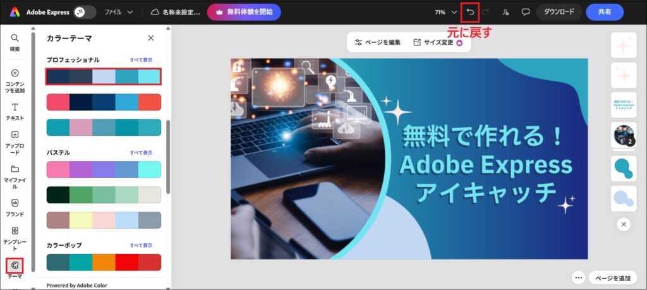647x290 pixels.
Task: Apply the navy and light-blue professional theme
Action: [x=104, y=76]
